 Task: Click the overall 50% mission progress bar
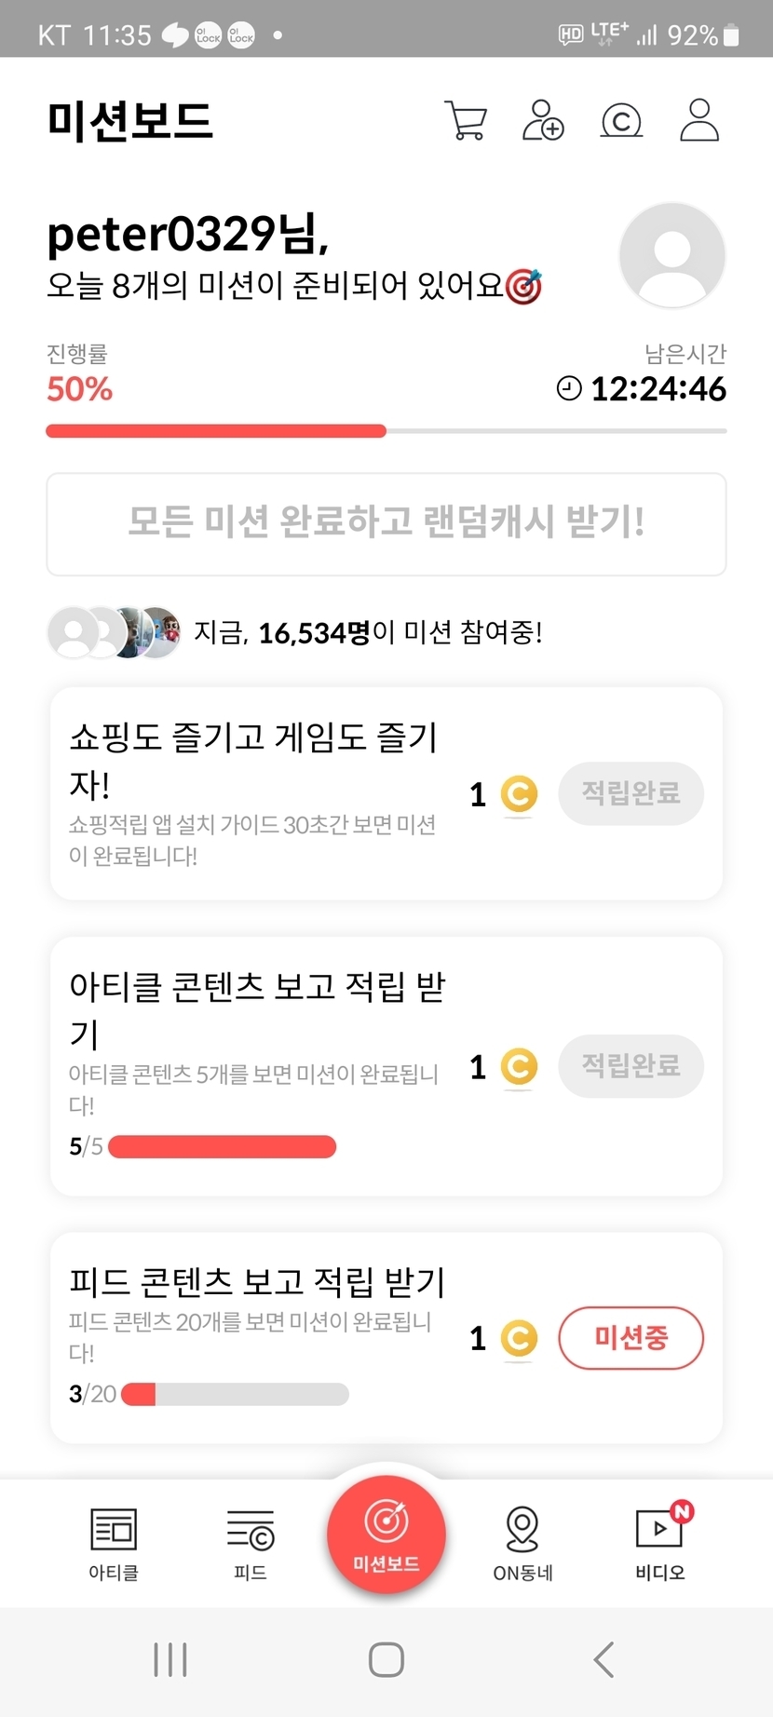tap(386, 431)
